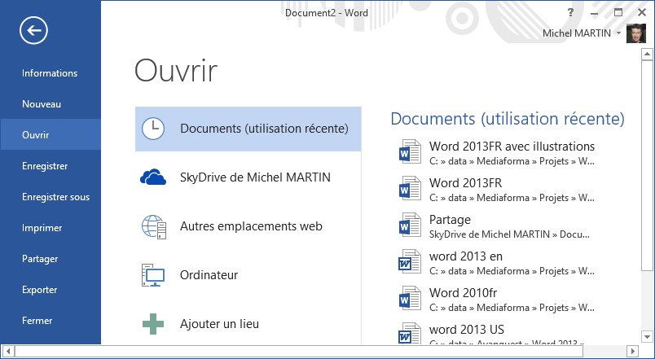This screenshot has width=655, height=359.
Task: Open the recent file word 2013 US
Action: tap(466, 330)
